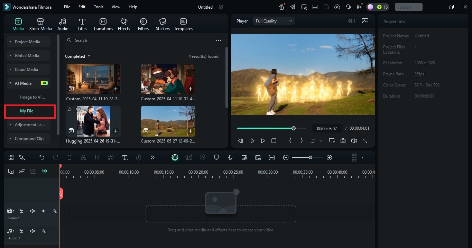Screen dimensions: 472x248
Task: Open the Stock Media tab
Action: (40, 25)
